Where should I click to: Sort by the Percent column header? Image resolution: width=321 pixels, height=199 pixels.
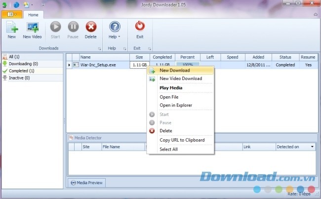click(x=188, y=57)
